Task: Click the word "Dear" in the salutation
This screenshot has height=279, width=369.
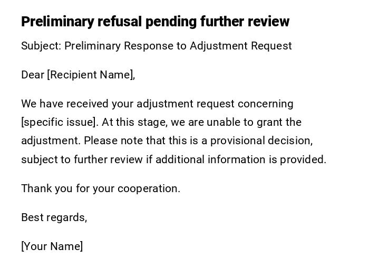Action: 33,75
